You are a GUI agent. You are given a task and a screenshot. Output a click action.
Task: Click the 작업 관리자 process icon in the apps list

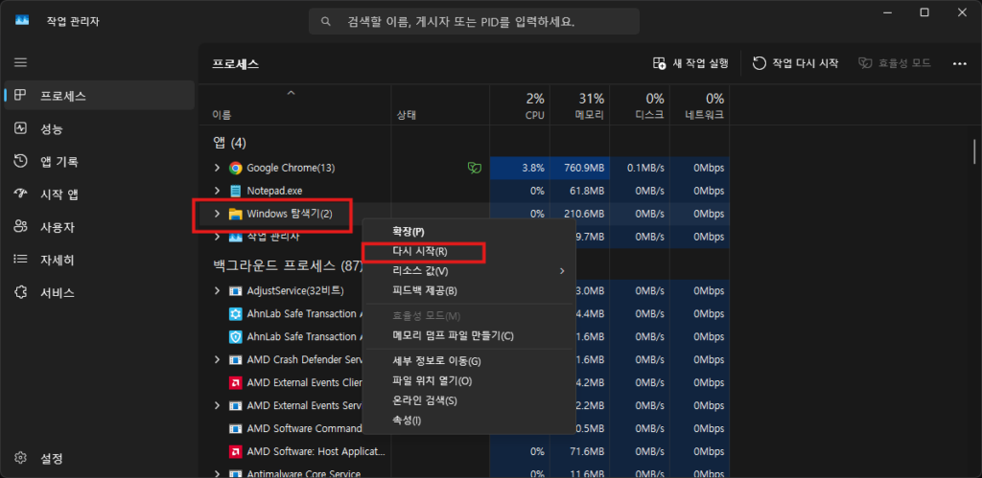click(236, 237)
